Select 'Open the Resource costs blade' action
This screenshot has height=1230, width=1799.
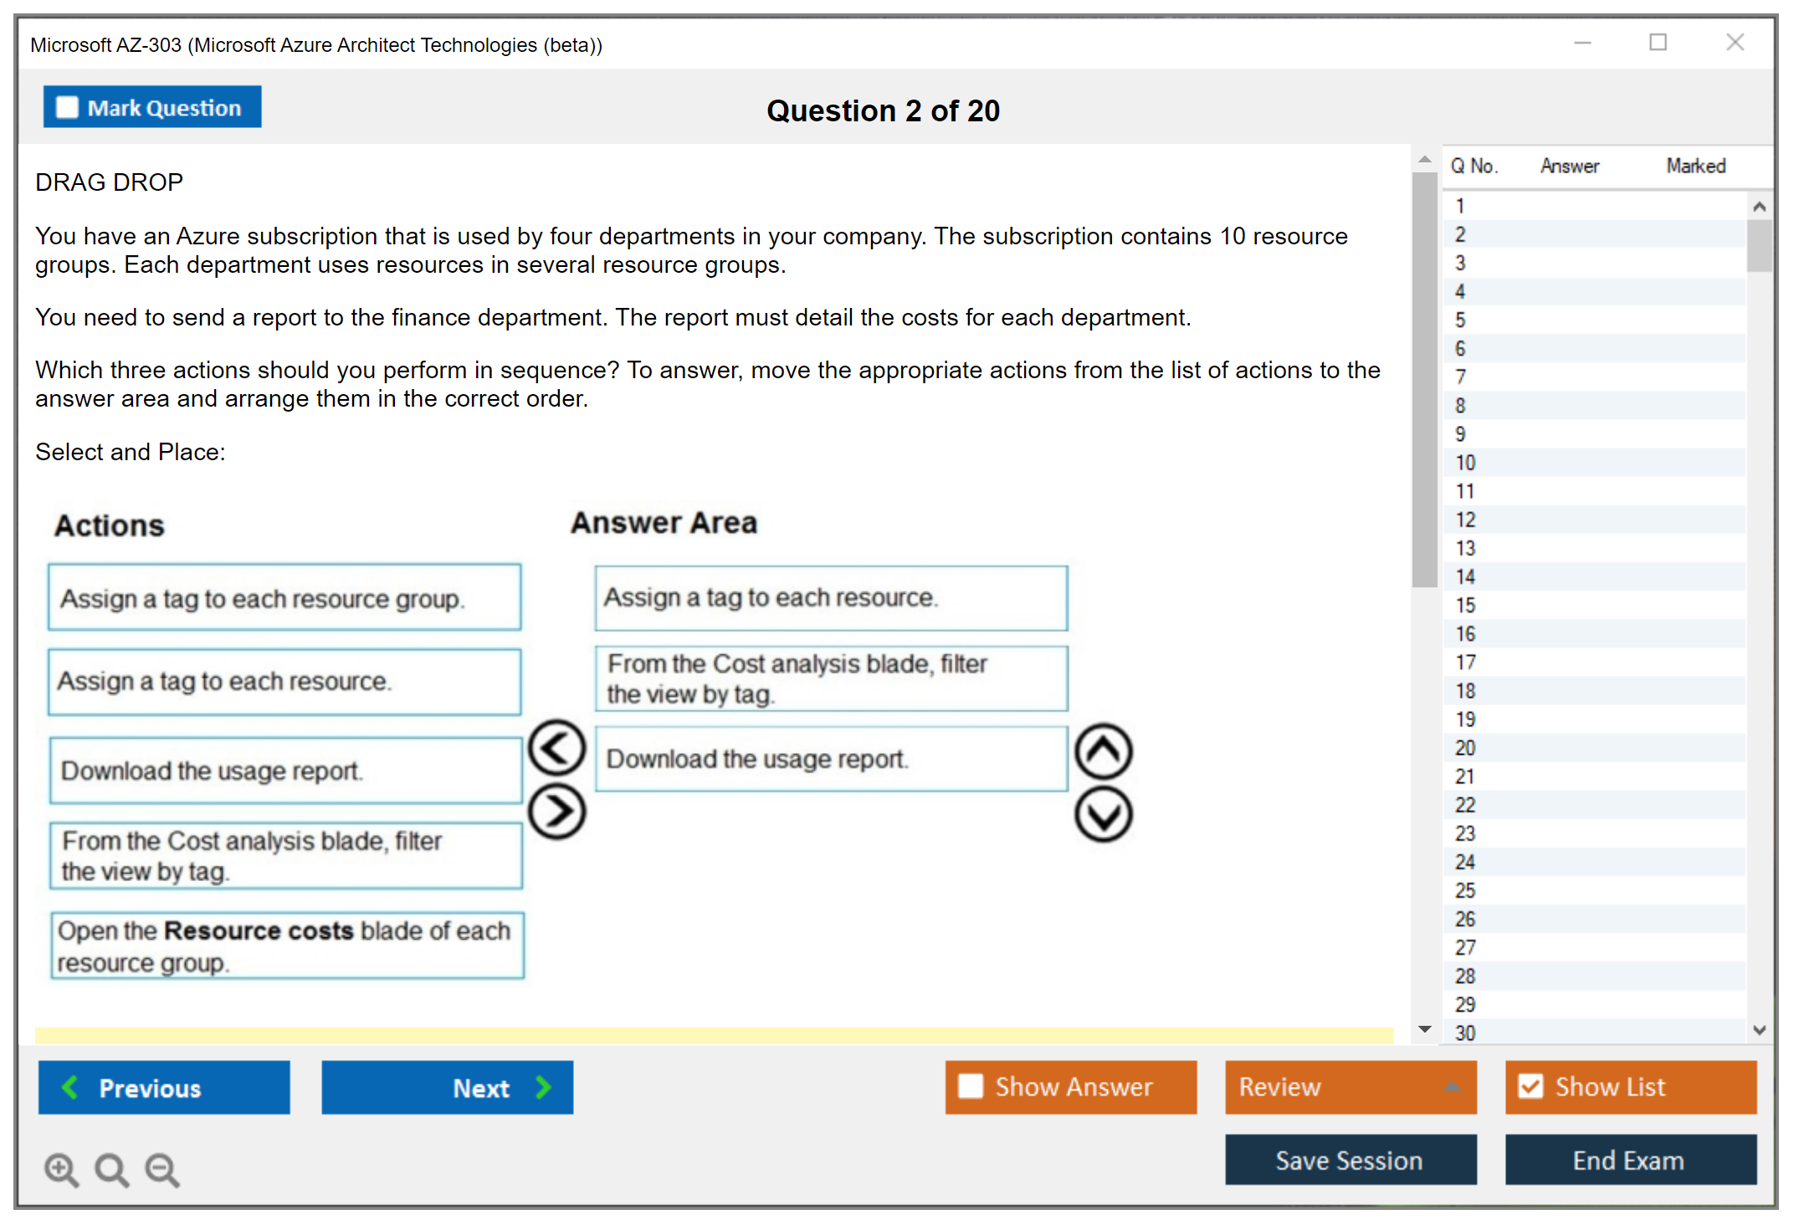(x=286, y=946)
